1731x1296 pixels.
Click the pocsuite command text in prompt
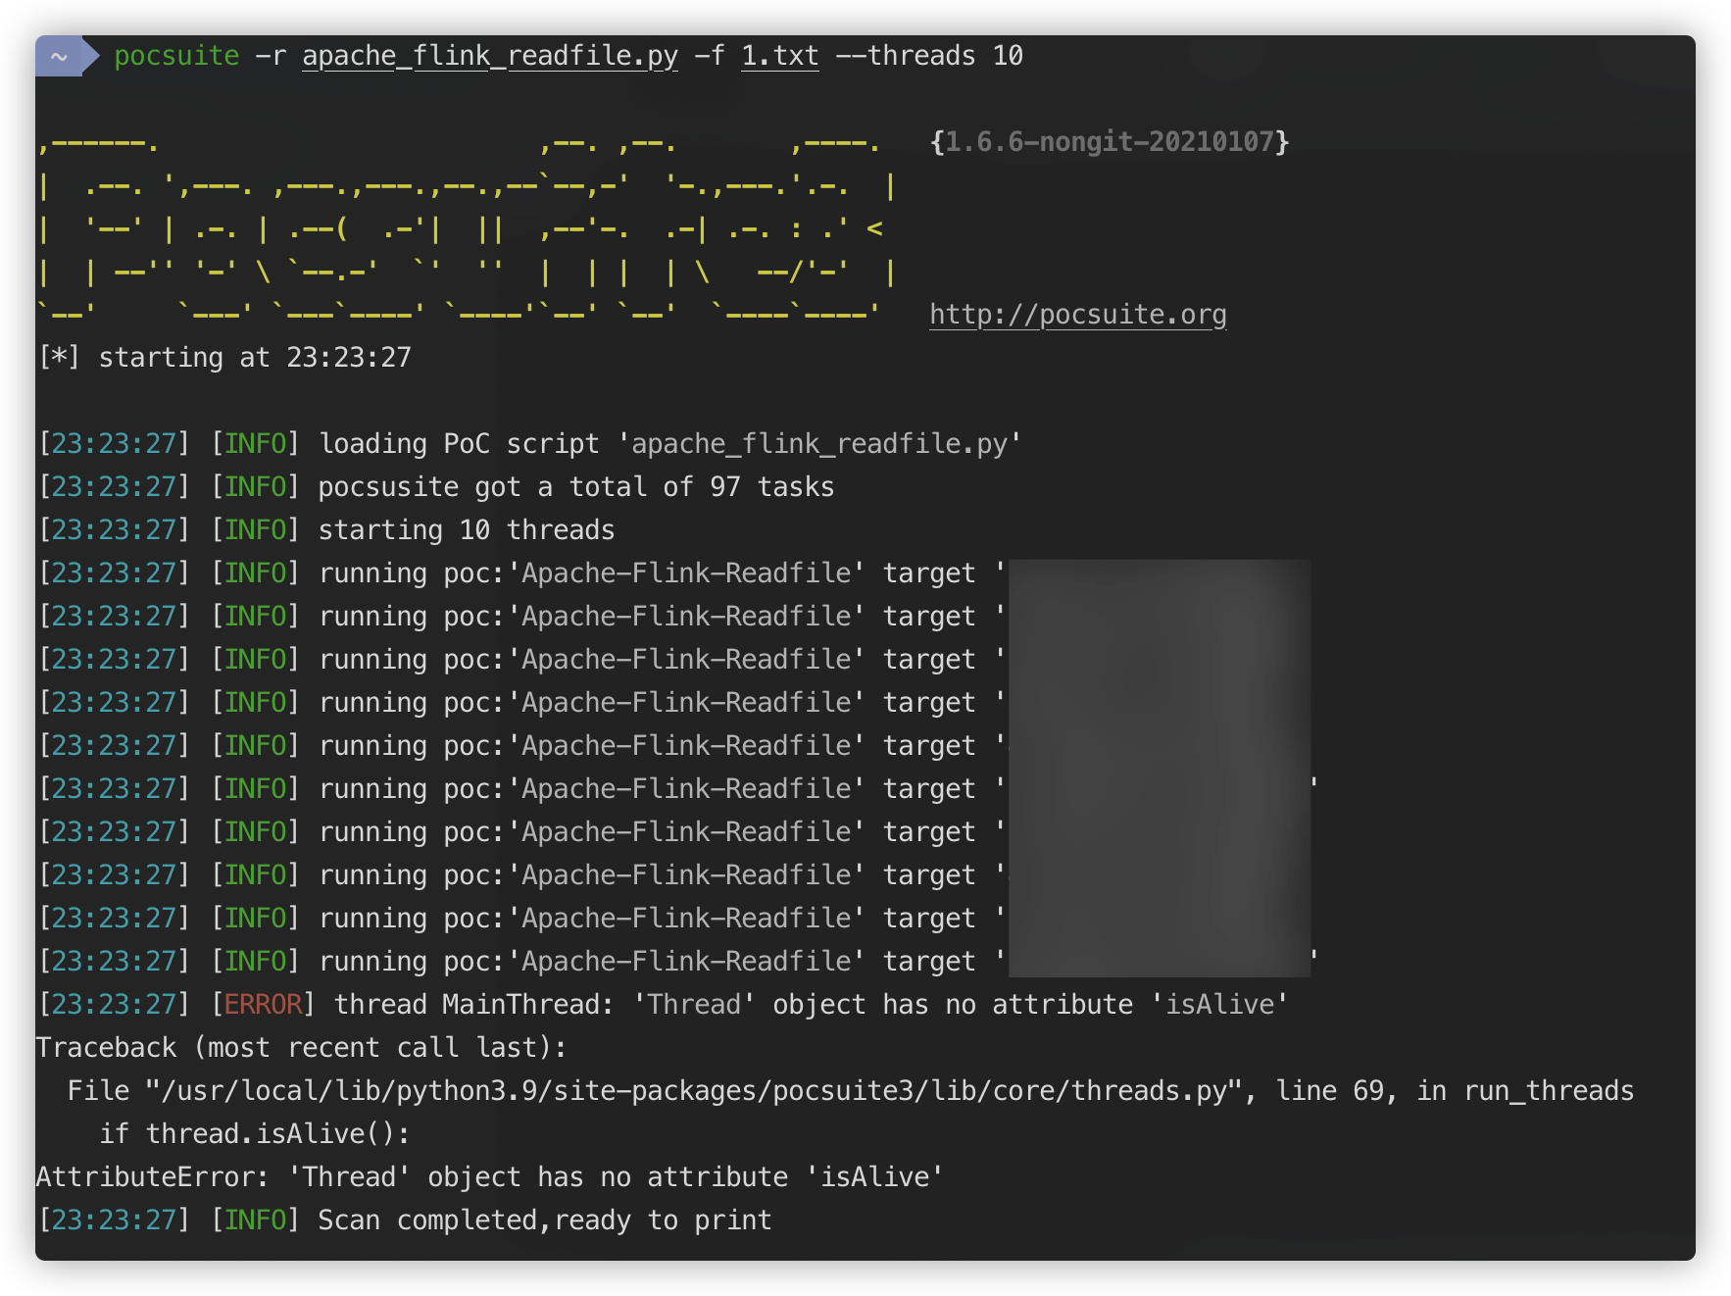[x=174, y=56]
